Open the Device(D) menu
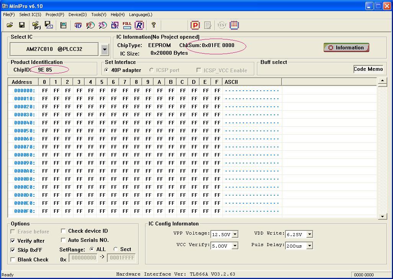This screenshot has height=279, width=393. click(x=77, y=15)
